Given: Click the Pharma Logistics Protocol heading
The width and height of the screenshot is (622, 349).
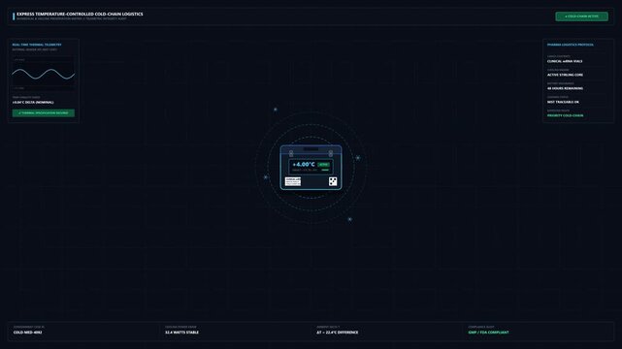Looking at the screenshot, I should click(x=571, y=45).
